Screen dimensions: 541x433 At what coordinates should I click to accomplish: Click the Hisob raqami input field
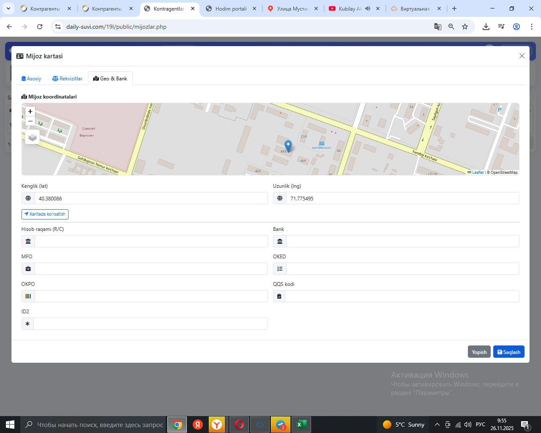click(x=151, y=241)
